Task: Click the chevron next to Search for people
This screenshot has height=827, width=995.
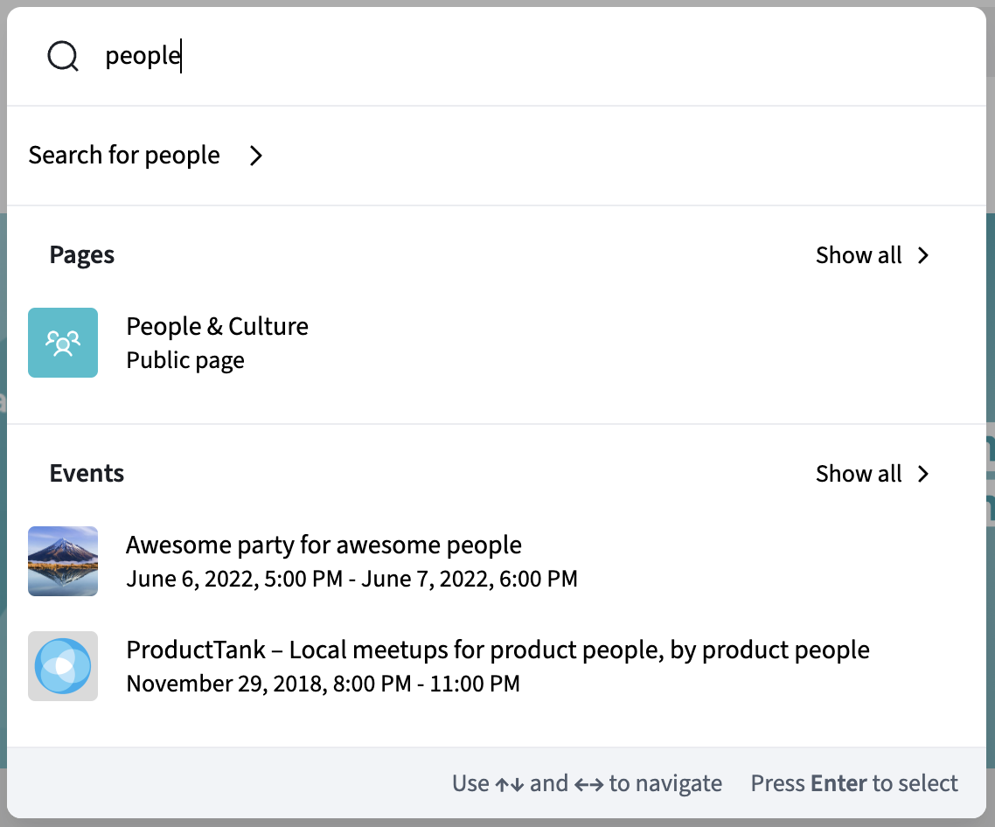Action: pos(255,156)
